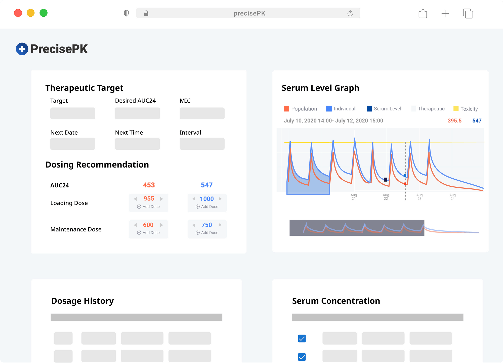Add Dose under 955 loading dose
Viewport: 503px width, 363px height.
[x=148, y=207]
